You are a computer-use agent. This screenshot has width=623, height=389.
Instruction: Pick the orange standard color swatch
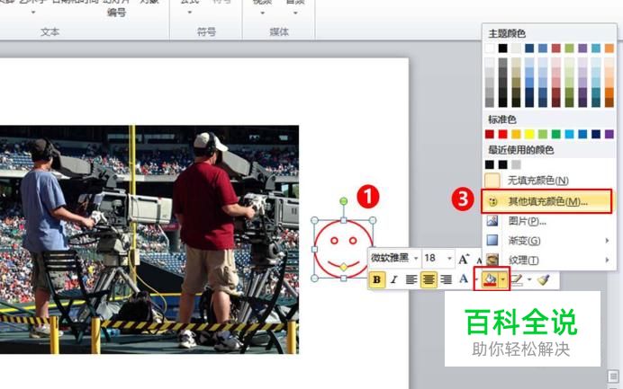coord(516,134)
